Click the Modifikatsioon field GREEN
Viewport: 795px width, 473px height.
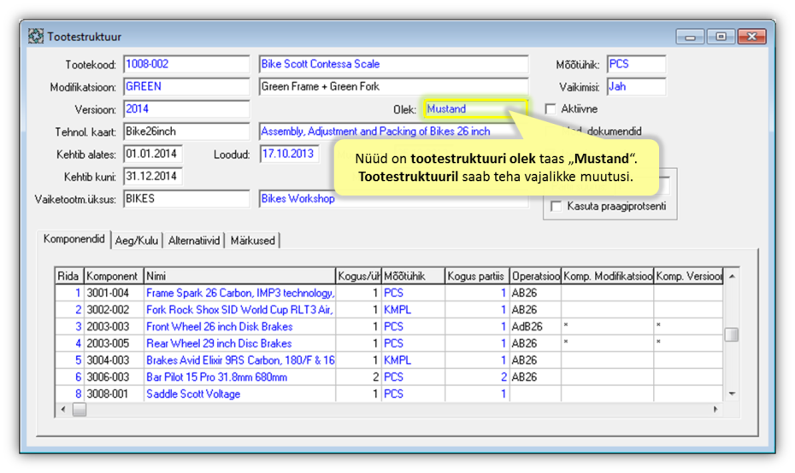(x=186, y=86)
